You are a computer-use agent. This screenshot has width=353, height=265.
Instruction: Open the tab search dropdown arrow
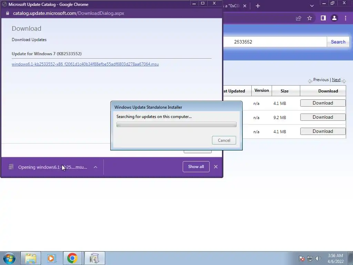tap(312, 6)
